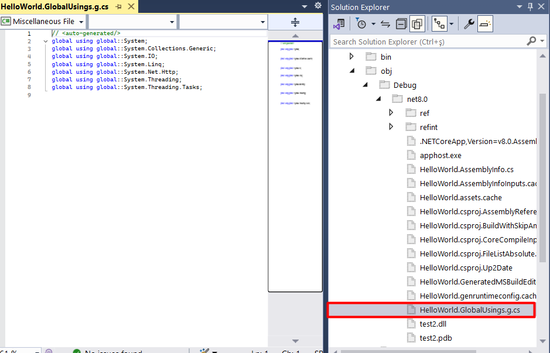550x353 pixels.
Task: Select the refint folder
Action: click(x=429, y=127)
